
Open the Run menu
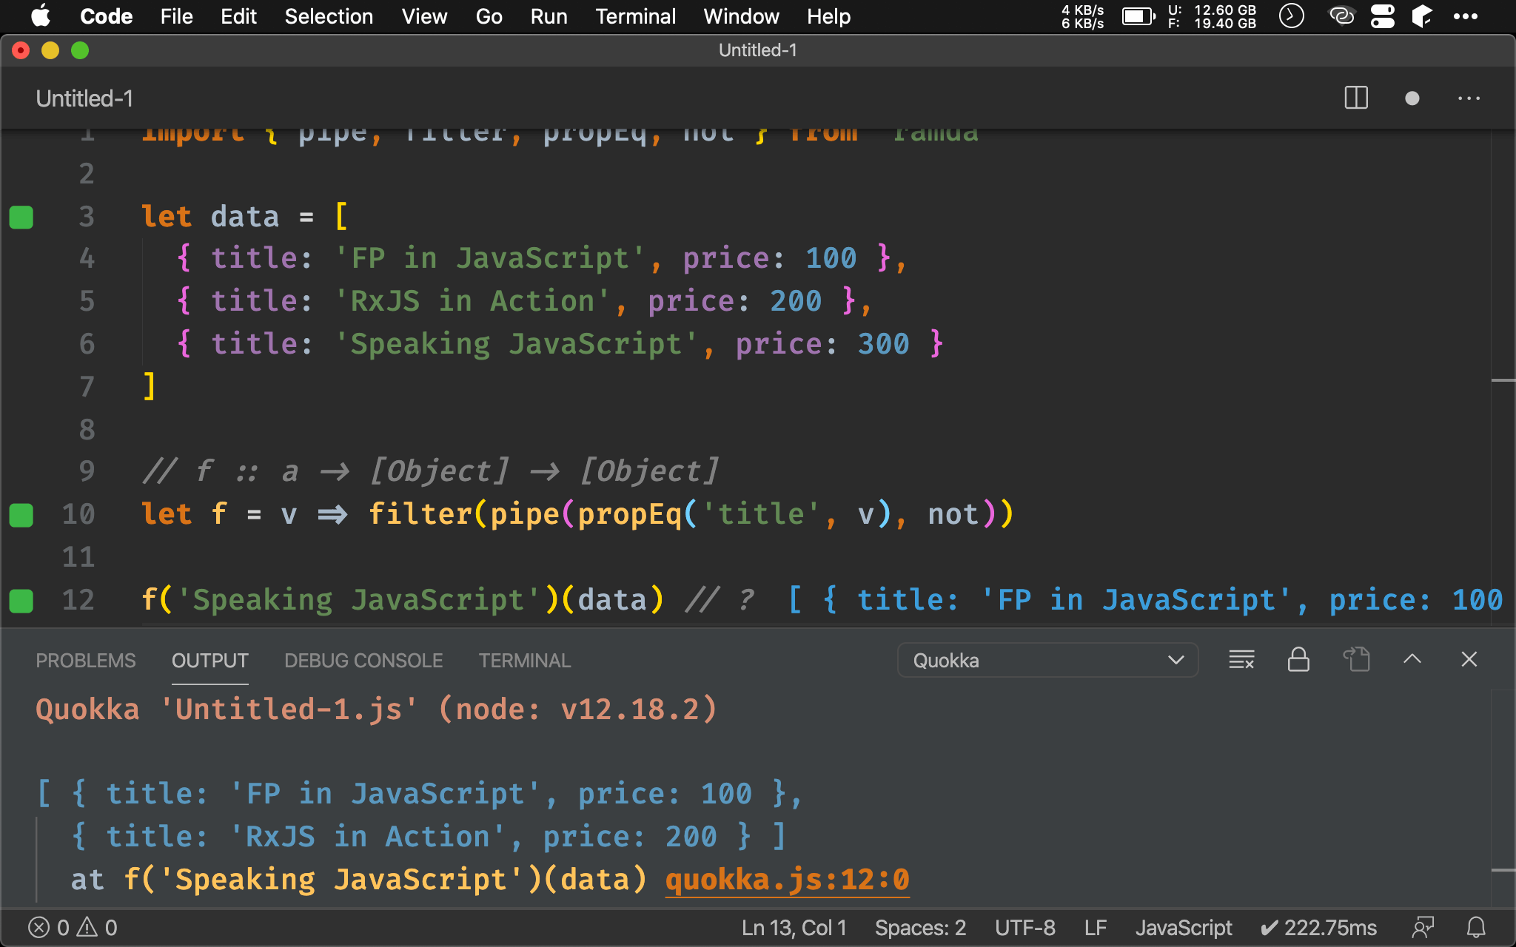549,16
